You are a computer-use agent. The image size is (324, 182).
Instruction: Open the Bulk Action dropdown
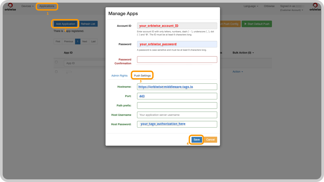243,53
